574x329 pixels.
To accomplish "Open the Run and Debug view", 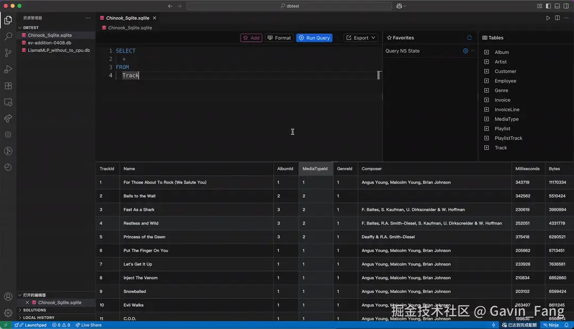I will 8,69.
